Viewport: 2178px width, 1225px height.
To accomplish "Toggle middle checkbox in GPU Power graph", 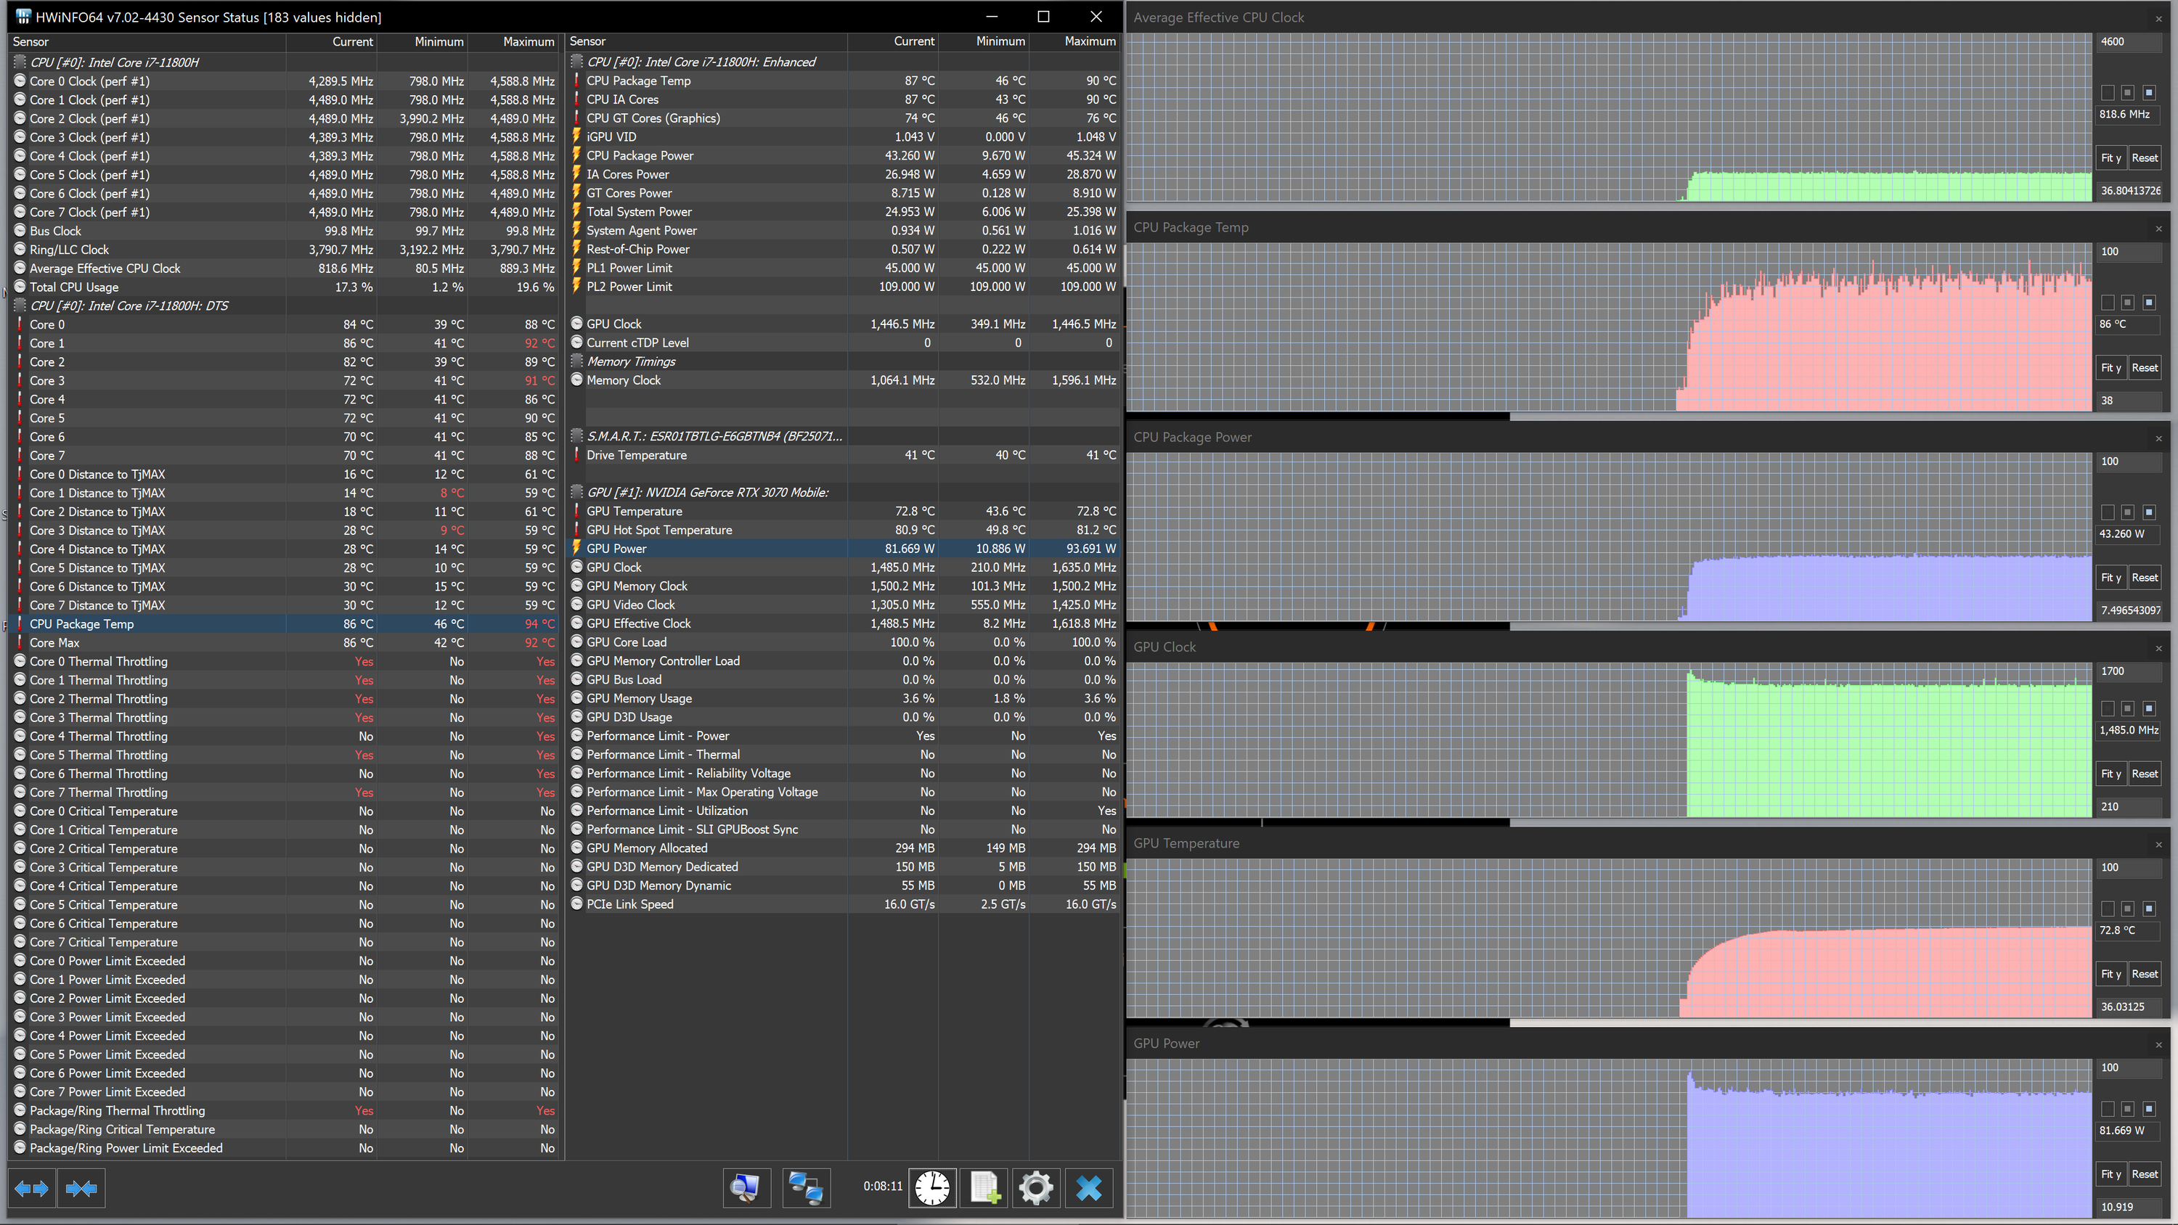I will tap(2128, 1109).
